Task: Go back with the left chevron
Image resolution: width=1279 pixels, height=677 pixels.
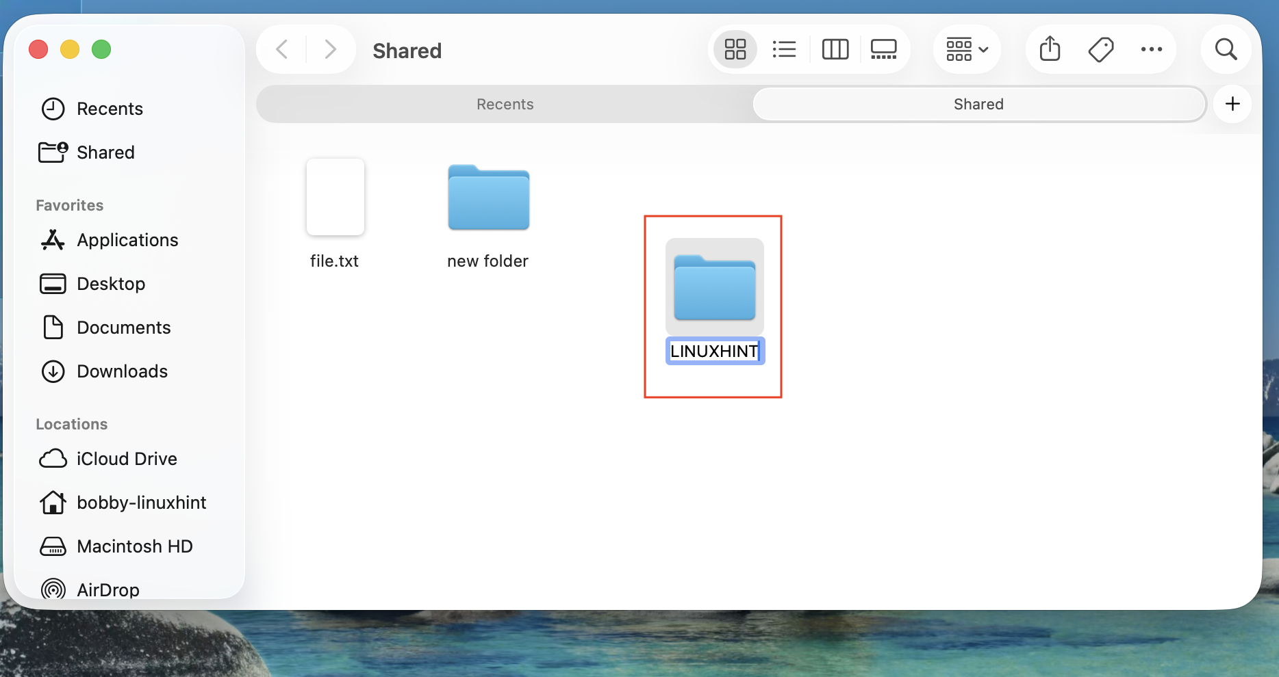Action: click(x=282, y=49)
